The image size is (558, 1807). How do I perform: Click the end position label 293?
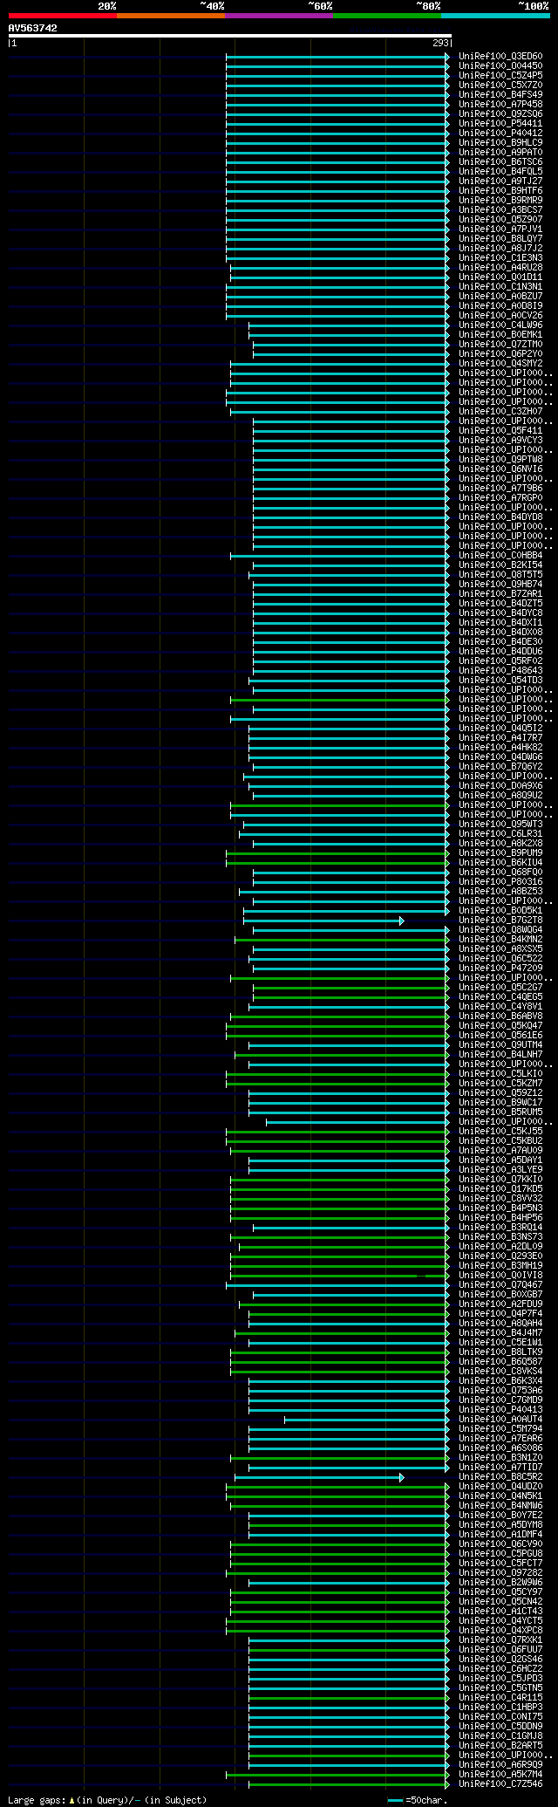click(x=440, y=43)
